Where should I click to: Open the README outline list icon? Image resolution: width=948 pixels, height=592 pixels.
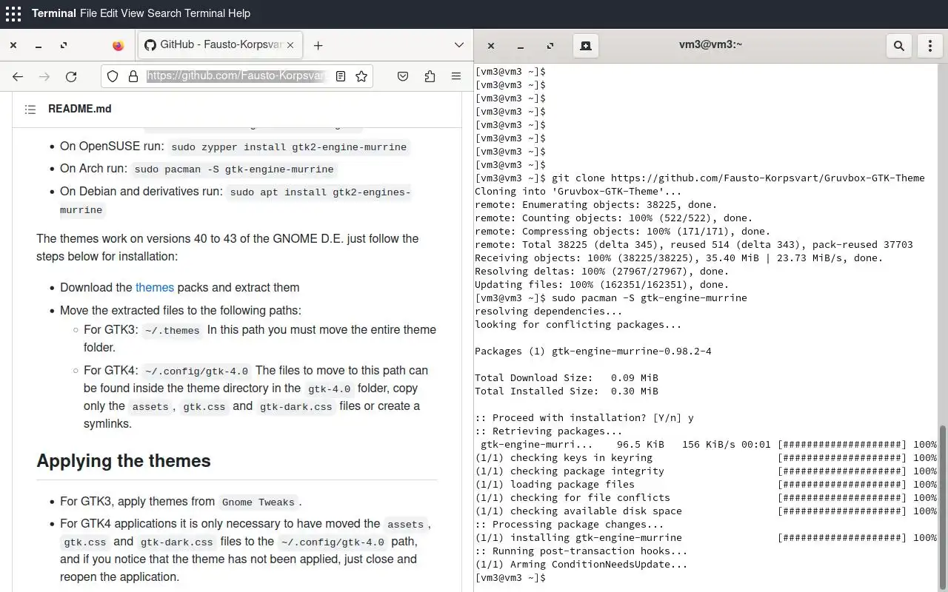[30, 109]
